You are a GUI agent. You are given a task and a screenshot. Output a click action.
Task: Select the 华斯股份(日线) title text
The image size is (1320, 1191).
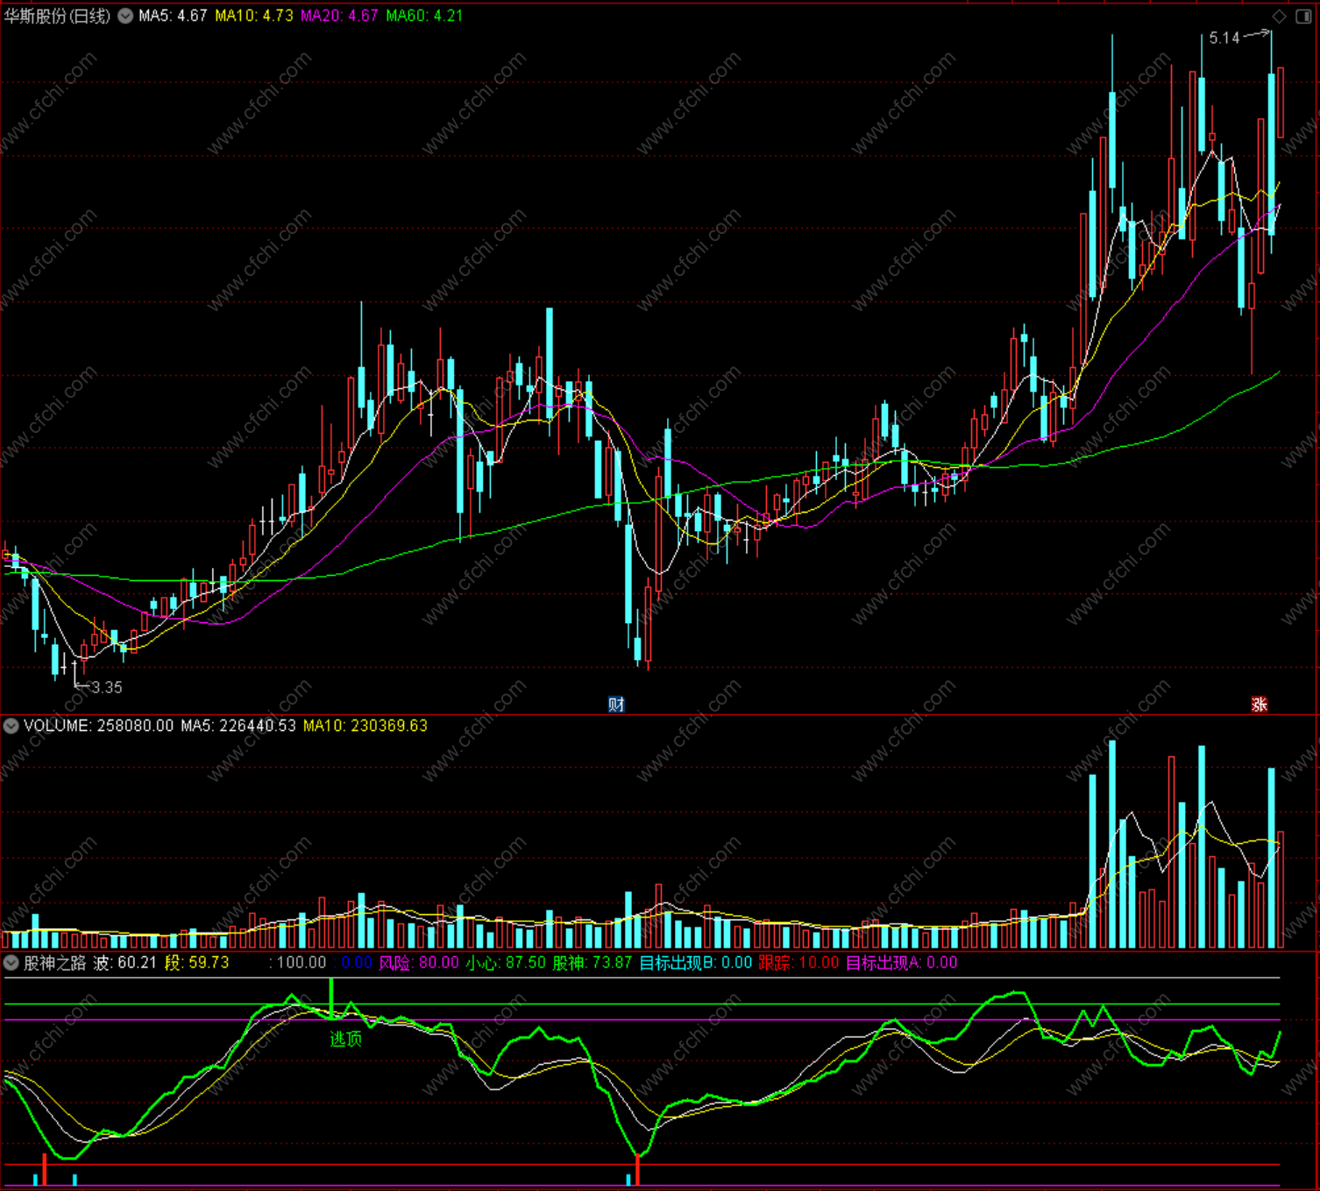[x=57, y=16]
